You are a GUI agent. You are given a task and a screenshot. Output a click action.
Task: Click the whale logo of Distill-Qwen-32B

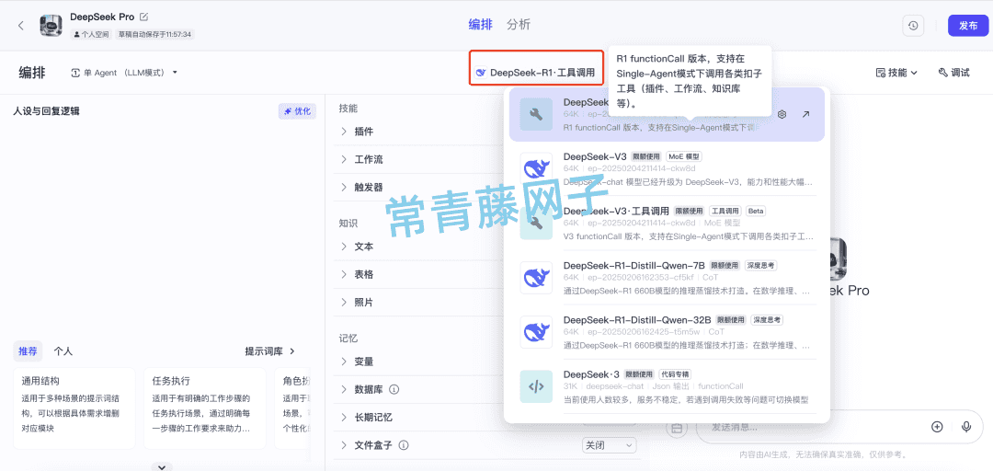536,332
